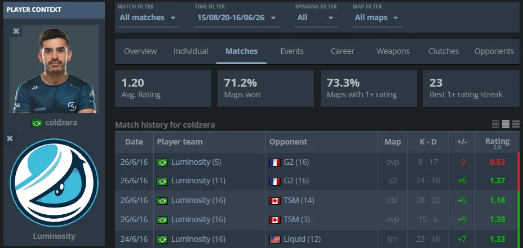Open Liquid (12) opponent link

[x=302, y=240]
